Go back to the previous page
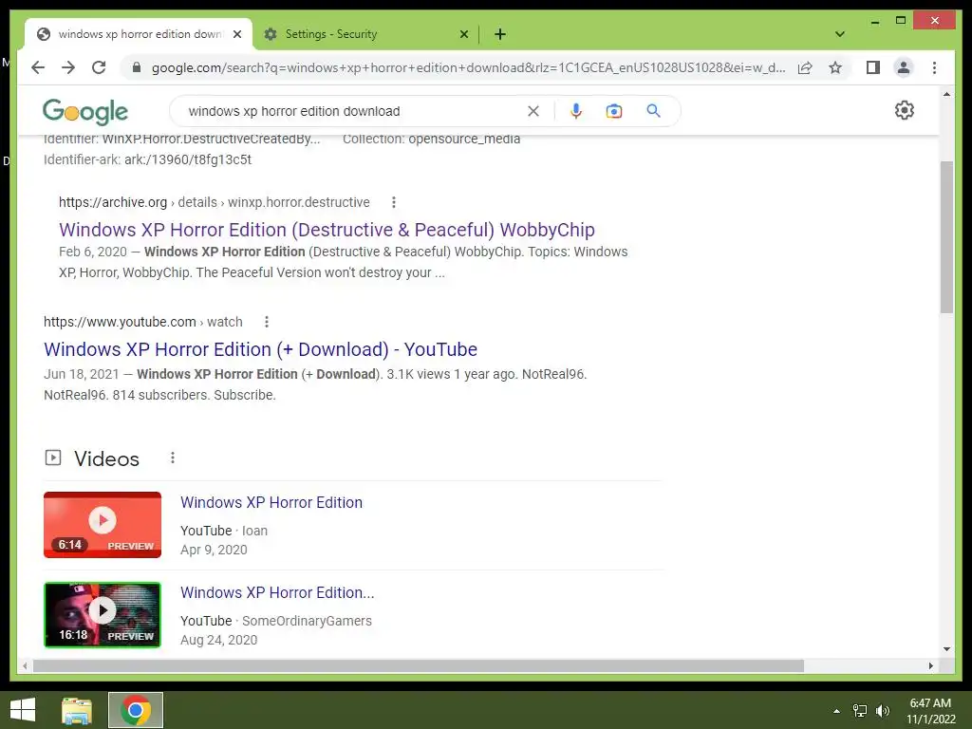The image size is (972, 729). pyautogui.click(x=38, y=67)
